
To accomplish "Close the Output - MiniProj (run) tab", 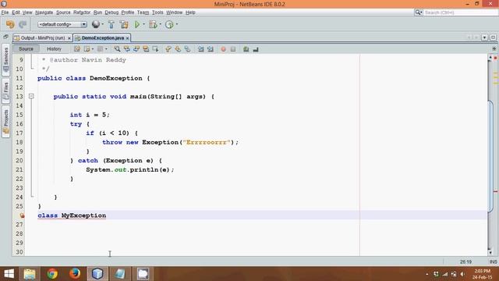I will 69,38.
